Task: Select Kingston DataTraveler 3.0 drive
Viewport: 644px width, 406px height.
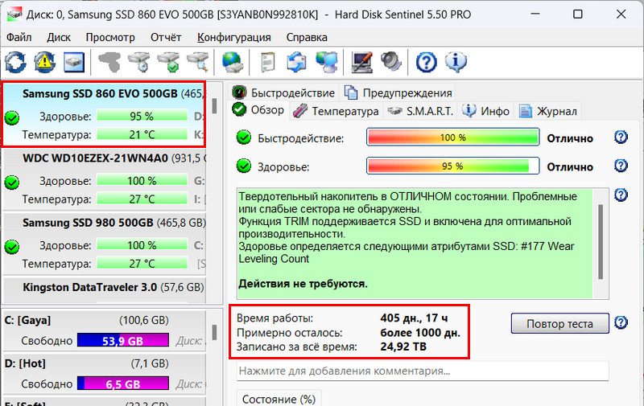Action: point(105,290)
